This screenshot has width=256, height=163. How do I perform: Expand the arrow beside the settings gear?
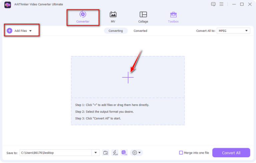(140, 153)
